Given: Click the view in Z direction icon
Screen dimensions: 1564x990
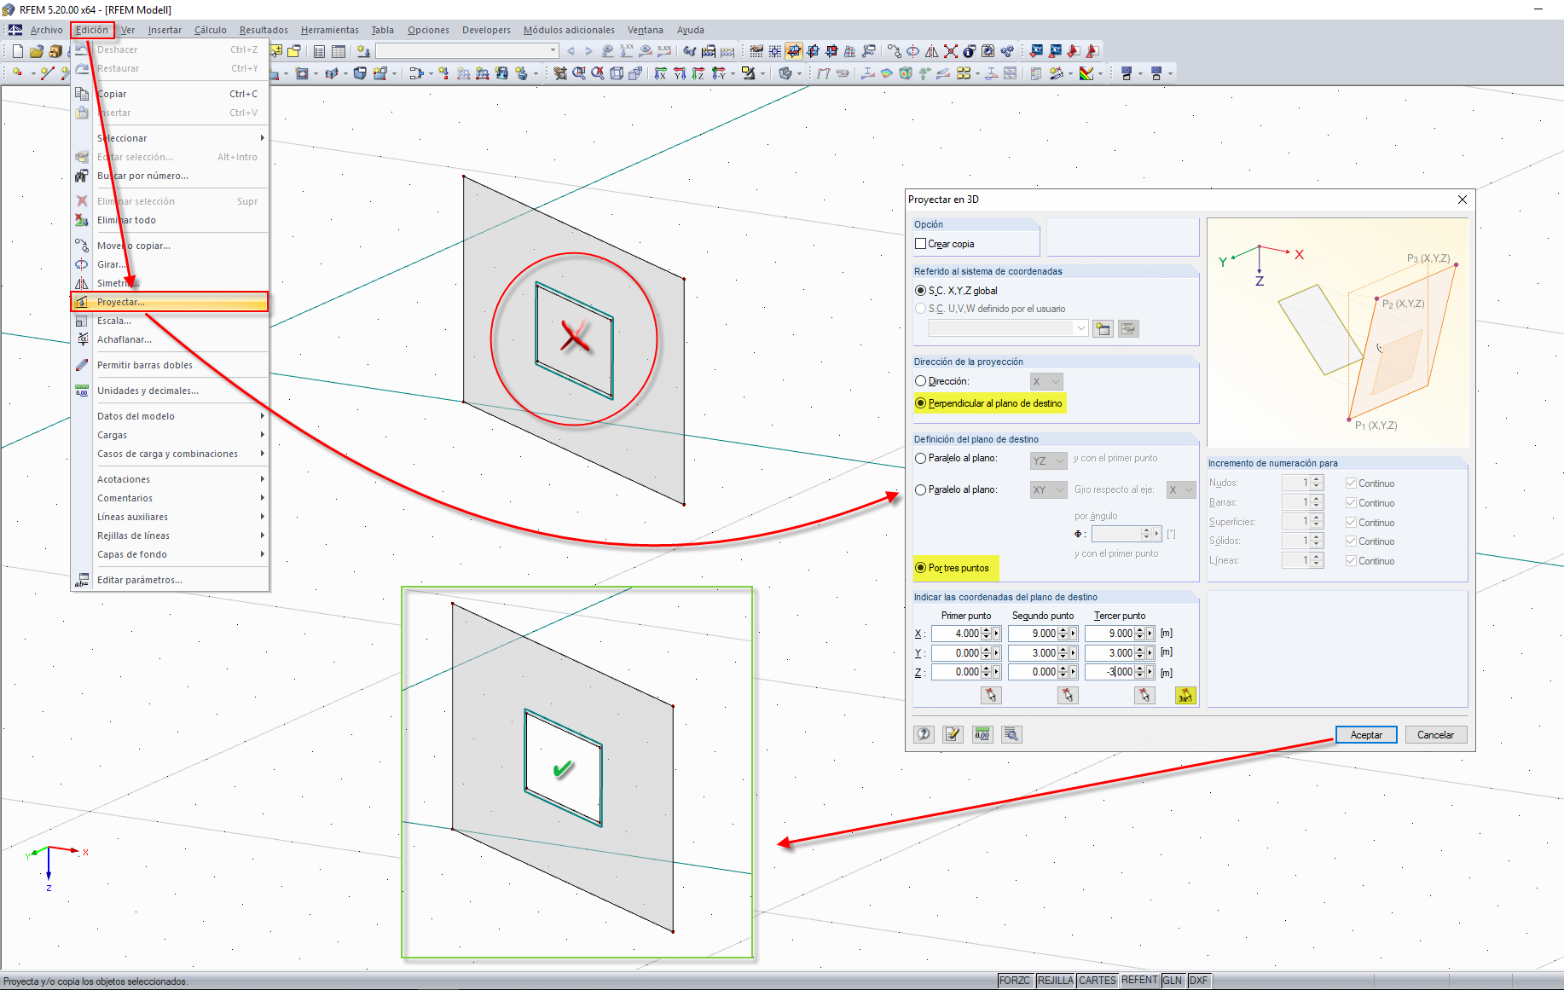Looking at the screenshot, I should click(x=698, y=73).
